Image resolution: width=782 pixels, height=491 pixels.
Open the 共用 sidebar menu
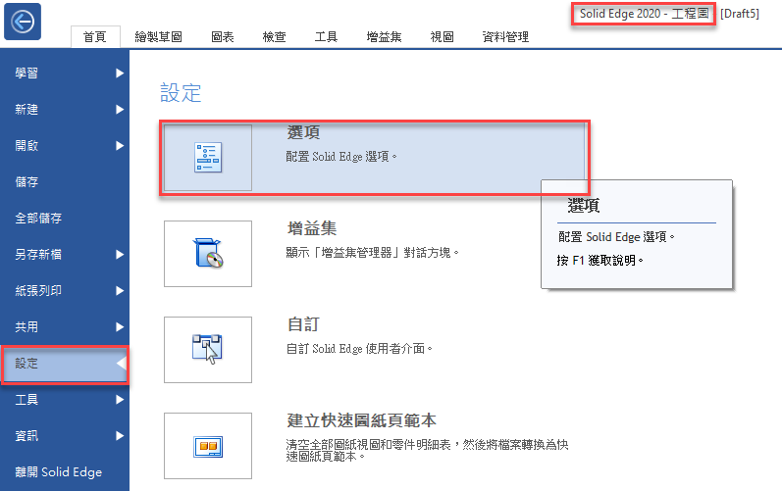(65, 327)
